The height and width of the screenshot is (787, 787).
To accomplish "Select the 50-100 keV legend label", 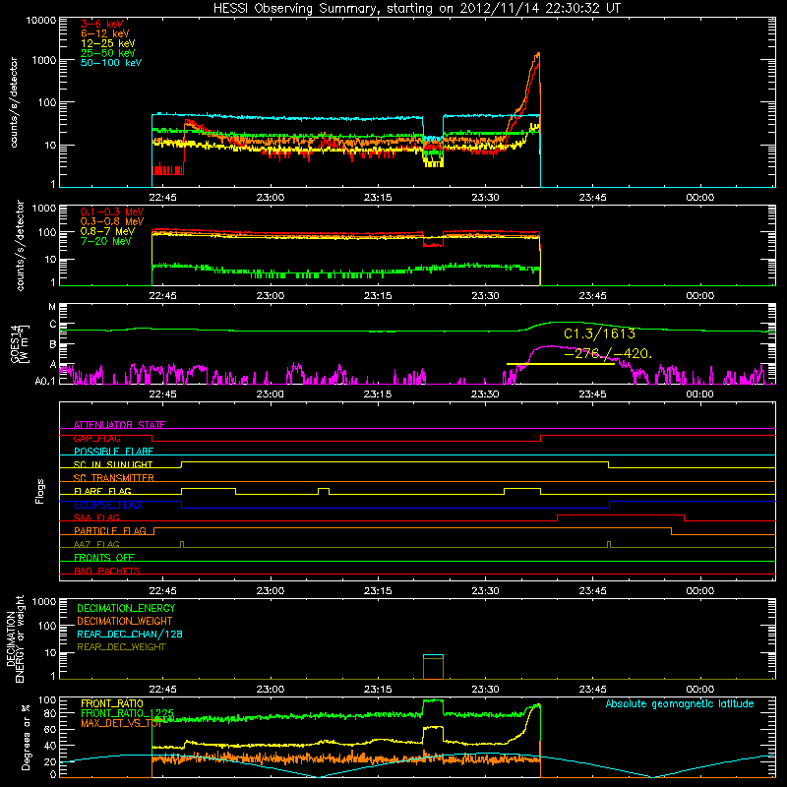I will click(111, 63).
